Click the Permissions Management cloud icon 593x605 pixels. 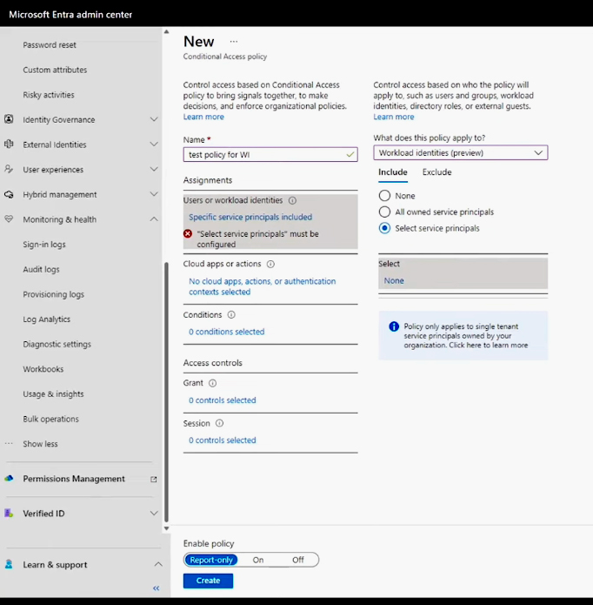pyautogui.click(x=9, y=479)
